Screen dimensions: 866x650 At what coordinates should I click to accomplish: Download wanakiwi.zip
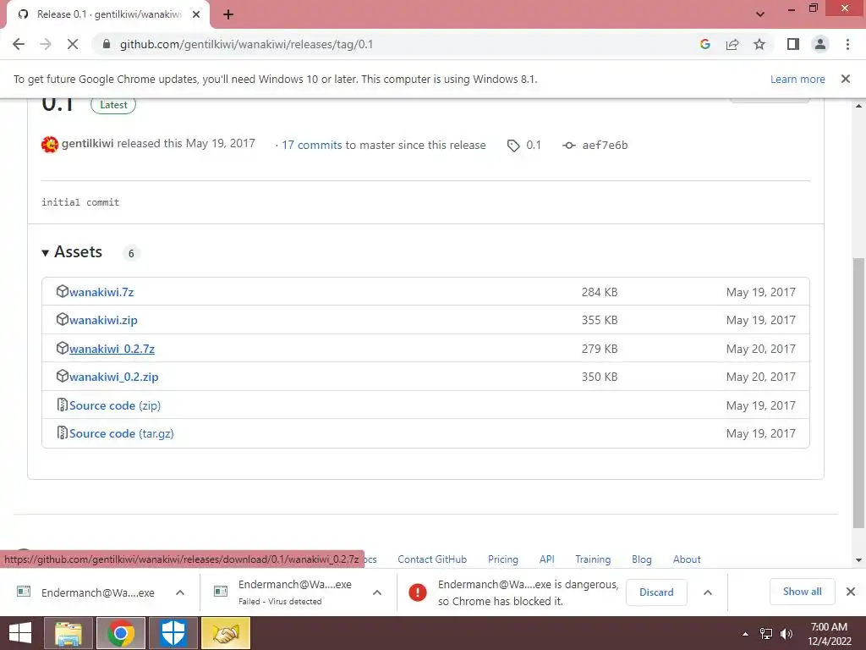point(103,320)
